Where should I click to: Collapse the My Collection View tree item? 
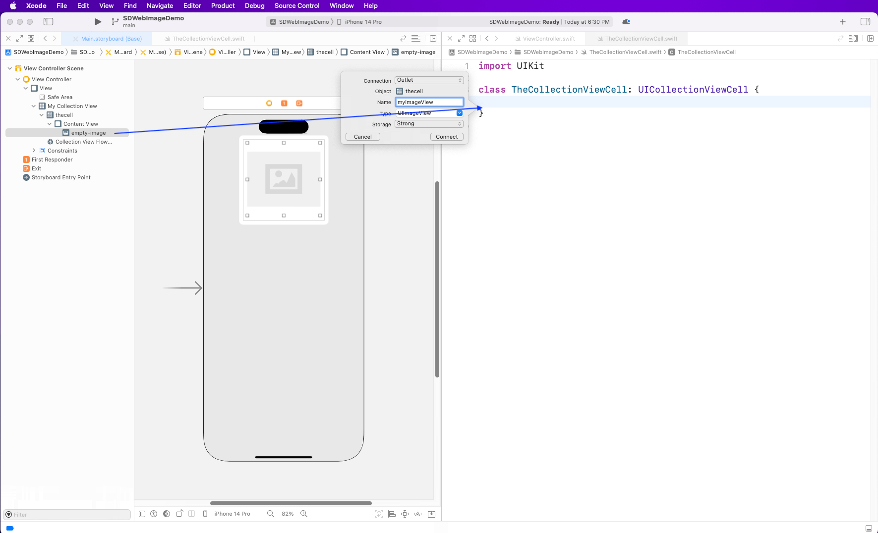(34, 106)
